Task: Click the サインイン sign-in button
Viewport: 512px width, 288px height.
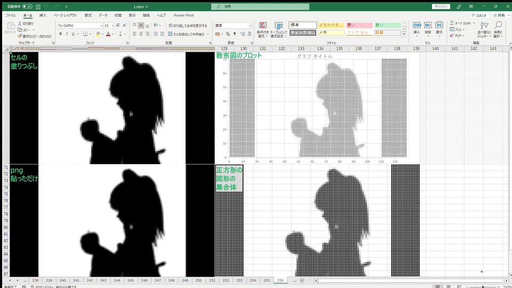Action: click(441, 6)
